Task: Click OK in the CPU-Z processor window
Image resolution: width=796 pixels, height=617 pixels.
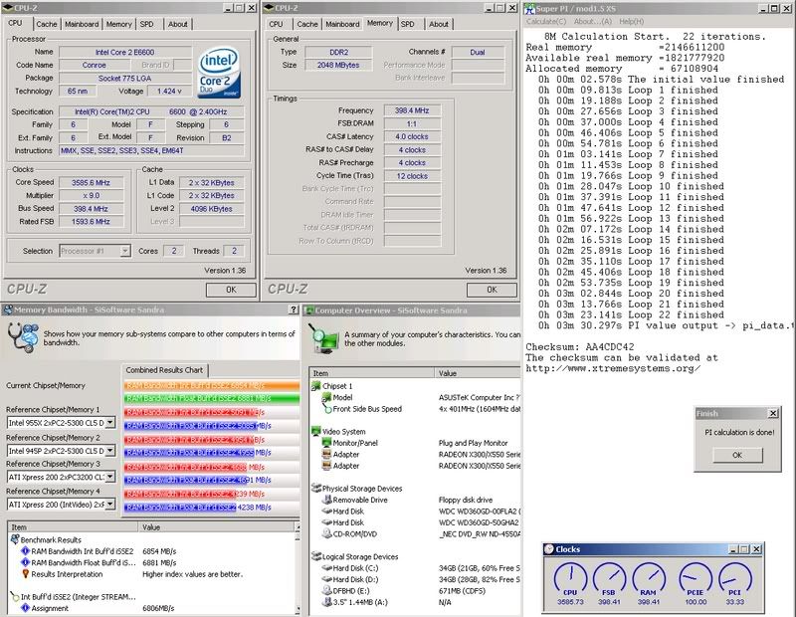Action: pyautogui.click(x=231, y=290)
